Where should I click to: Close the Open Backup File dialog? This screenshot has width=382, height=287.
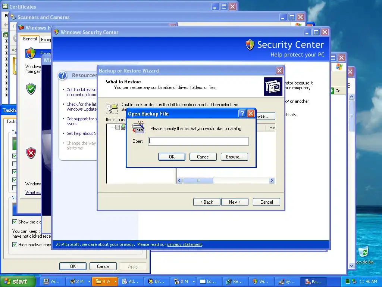251,114
